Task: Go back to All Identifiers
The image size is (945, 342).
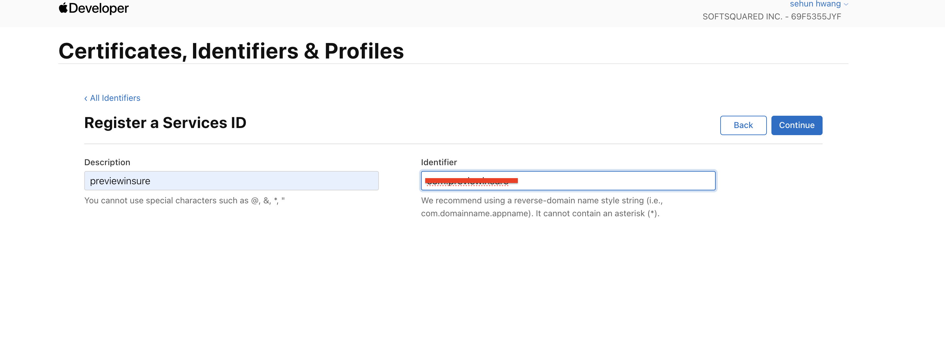Action: pos(115,98)
